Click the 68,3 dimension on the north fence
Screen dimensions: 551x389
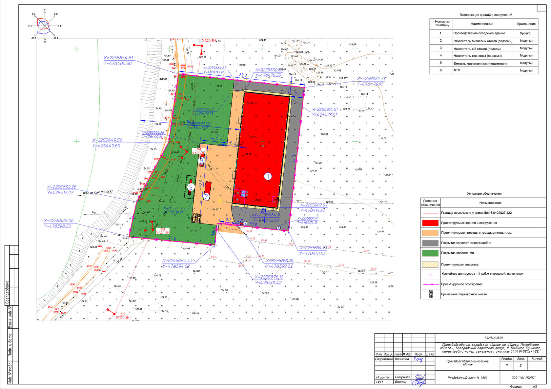click(243, 75)
